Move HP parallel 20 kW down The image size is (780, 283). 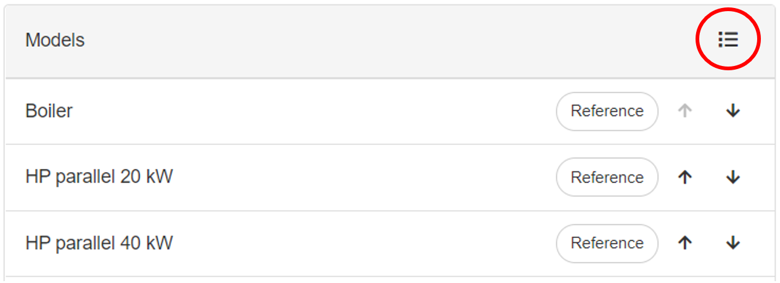733,178
